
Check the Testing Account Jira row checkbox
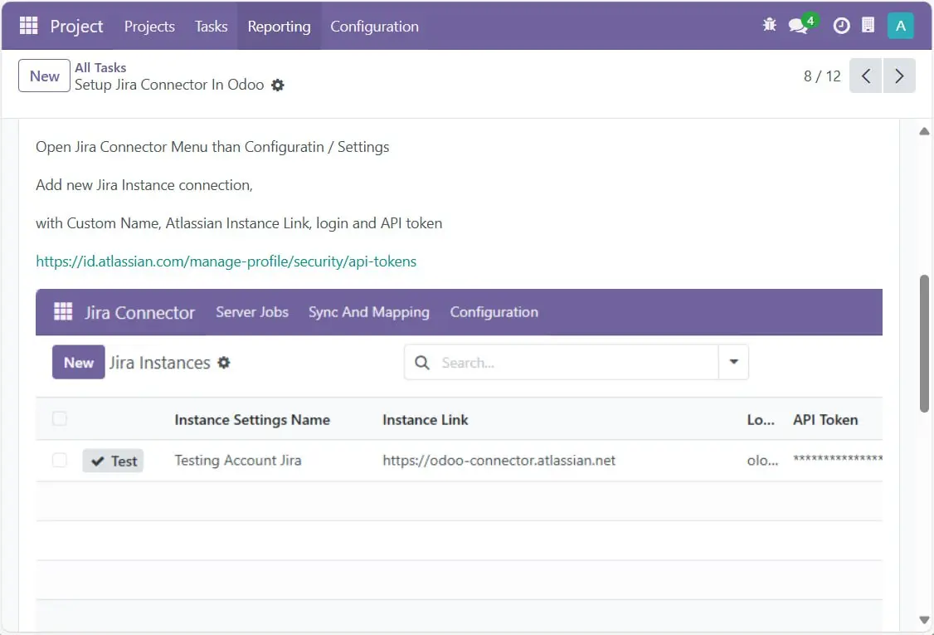coord(60,460)
